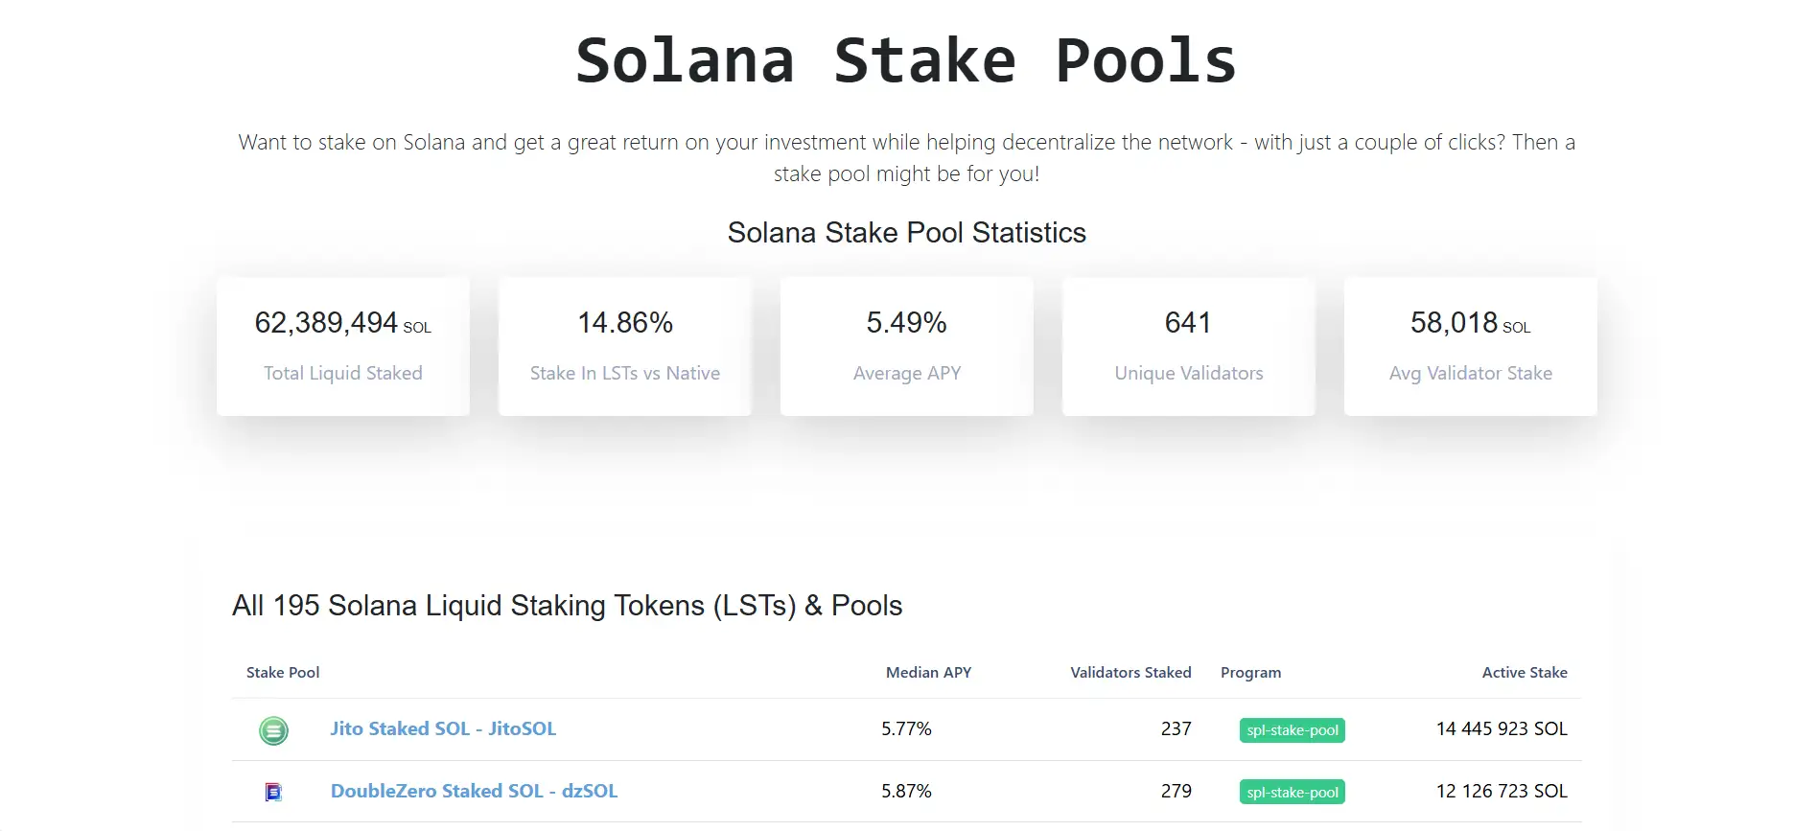Click Jito's 5.77% median APY value
This screenshot has width=1817, height=831.
[x=906, y=729]
